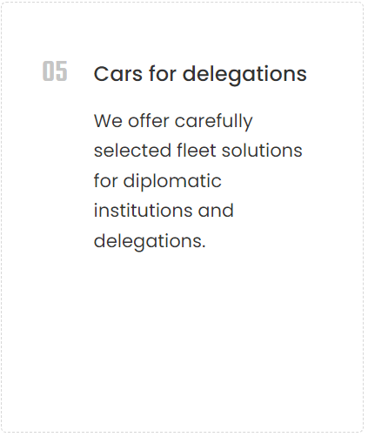Click the word selected in the paragraph

(x=132, y=151)
